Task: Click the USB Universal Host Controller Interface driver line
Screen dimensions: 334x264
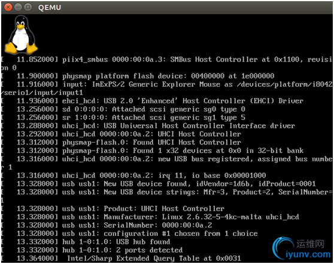Action: click(148, 125)
